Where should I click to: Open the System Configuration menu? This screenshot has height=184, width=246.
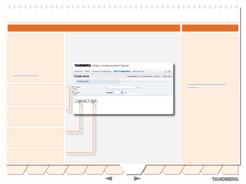(102, 71)
